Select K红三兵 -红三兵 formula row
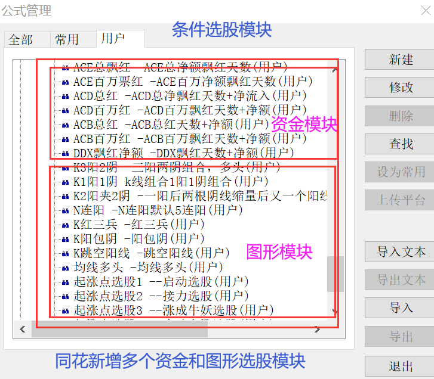The height and width of the screenshot is (379, 434). [139, 225]
